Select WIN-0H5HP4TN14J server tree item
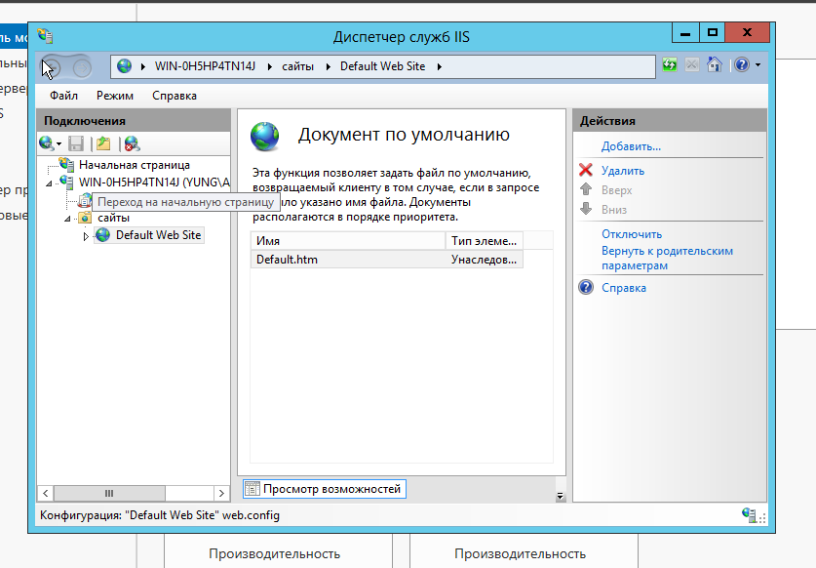 click(x=154, y=183)
